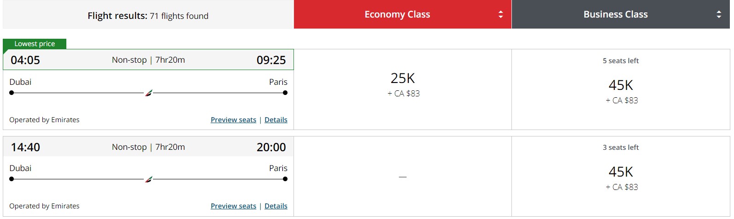Click Emirates plane icon on 14:40 flight
This screenshot has height=219, width=734.
tap(149, 179)
